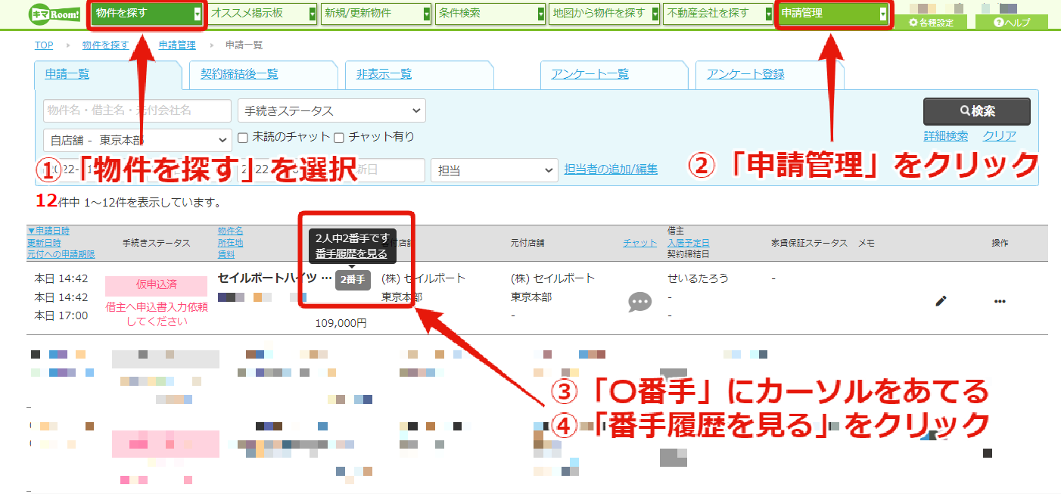This screenshot has height=494, width=1061.
Task: Open 申請管理 menu in top navigation
Action: tap(833, 14)
